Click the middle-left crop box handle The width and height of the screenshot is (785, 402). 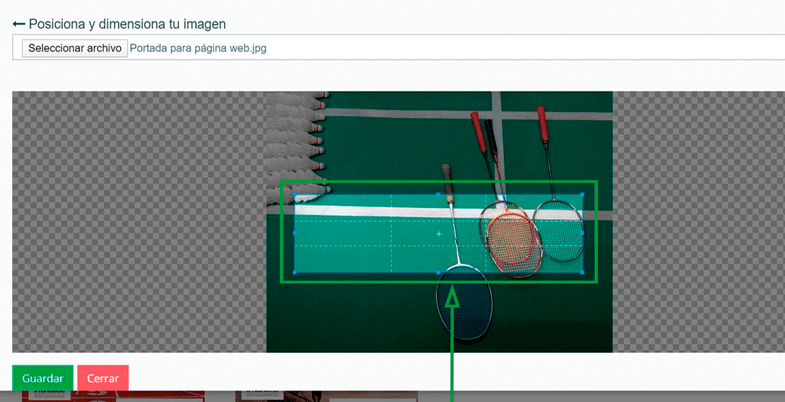pos(294,233)
